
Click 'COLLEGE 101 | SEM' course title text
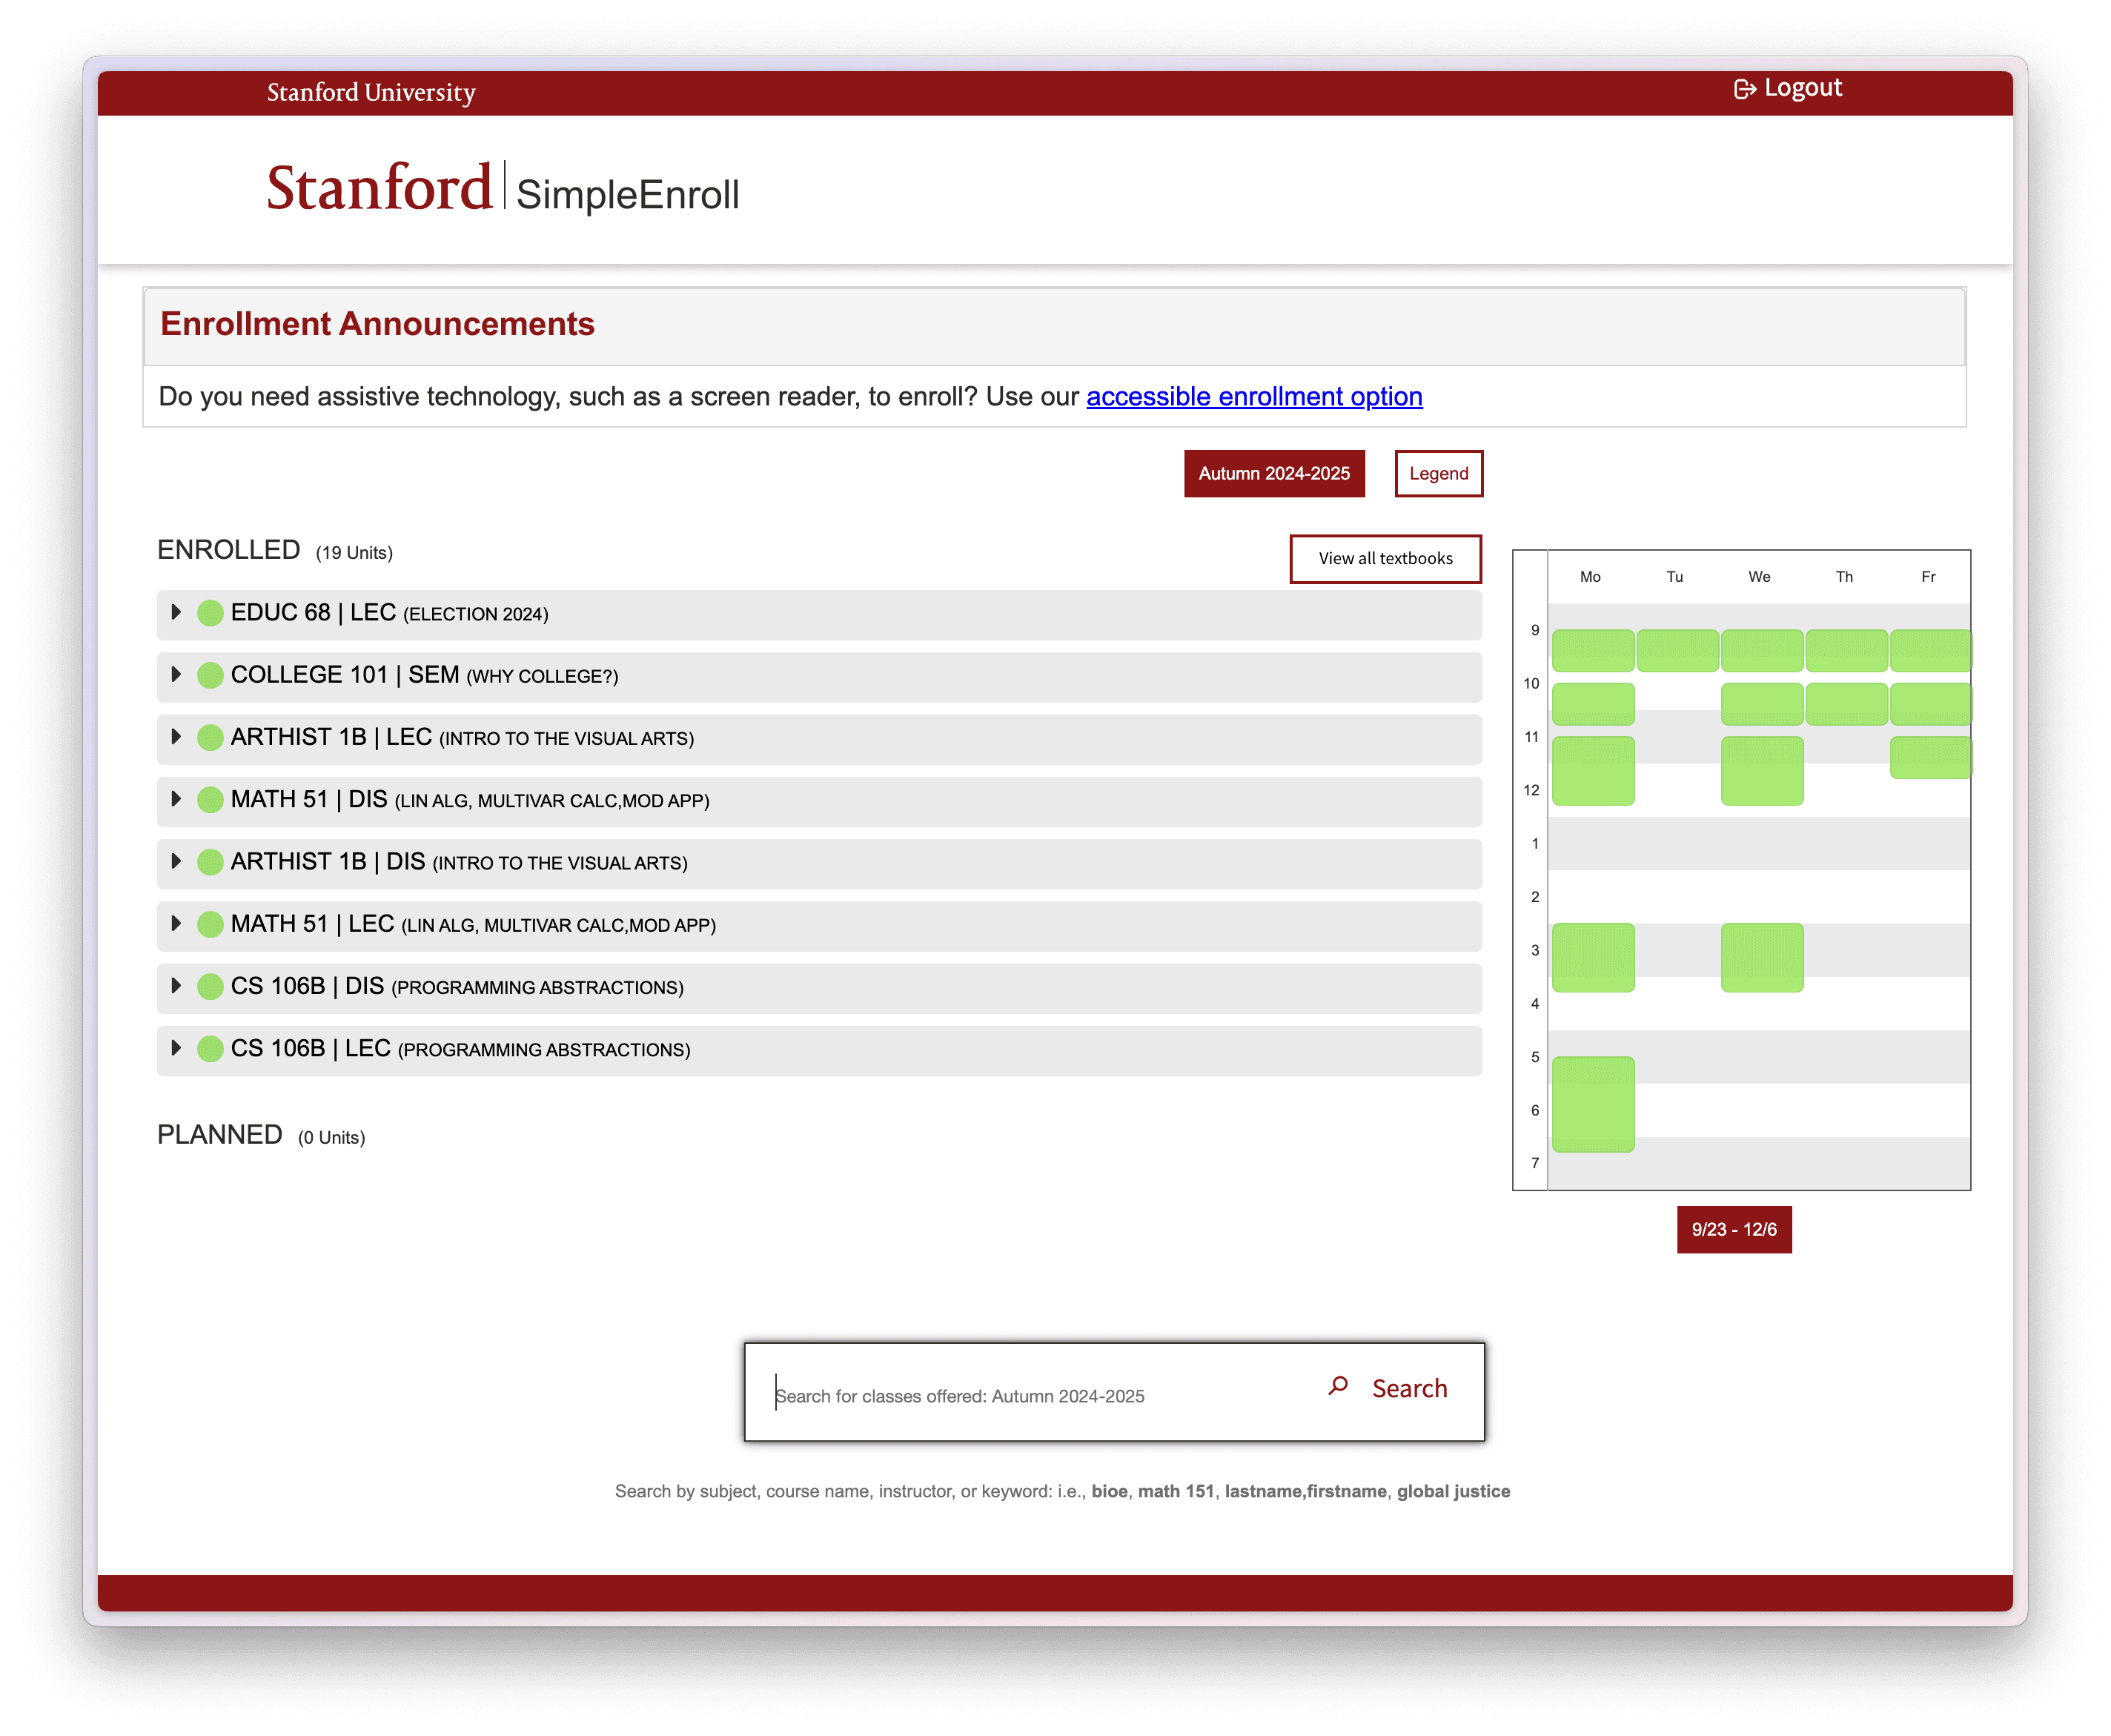(345, 674)
